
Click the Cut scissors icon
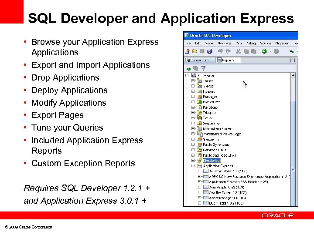pos(238,51)
